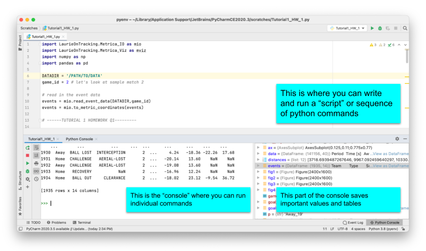Expand the fig3 Figure variable
The width and height of the screenshot is (426, 251).
(259, 184)
